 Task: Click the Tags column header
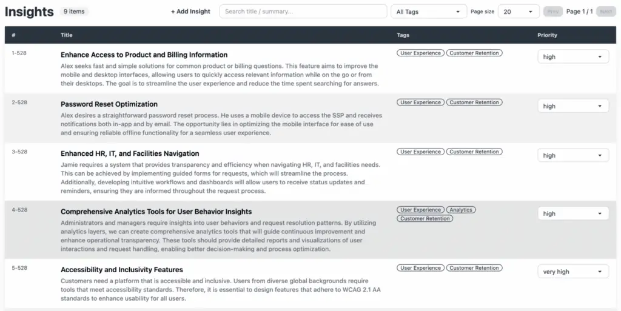pos(403,35)
